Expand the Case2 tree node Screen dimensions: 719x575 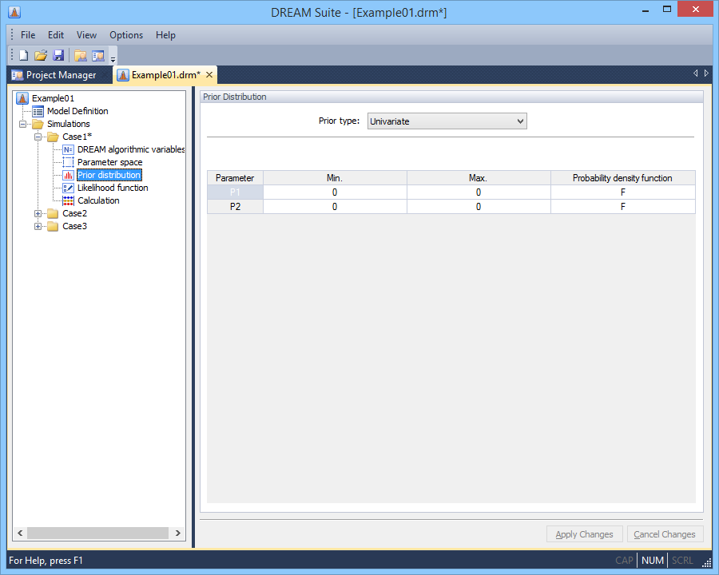pos(38,214)
